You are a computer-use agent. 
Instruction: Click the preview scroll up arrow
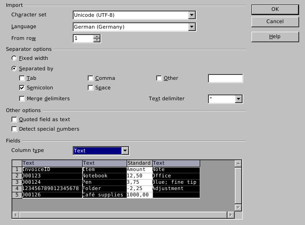pos(238,164)
